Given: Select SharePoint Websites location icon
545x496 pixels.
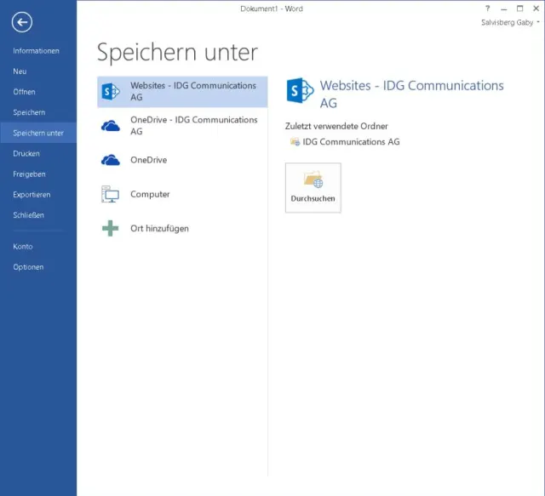Looking at the screenshot, I should point(110,91).
